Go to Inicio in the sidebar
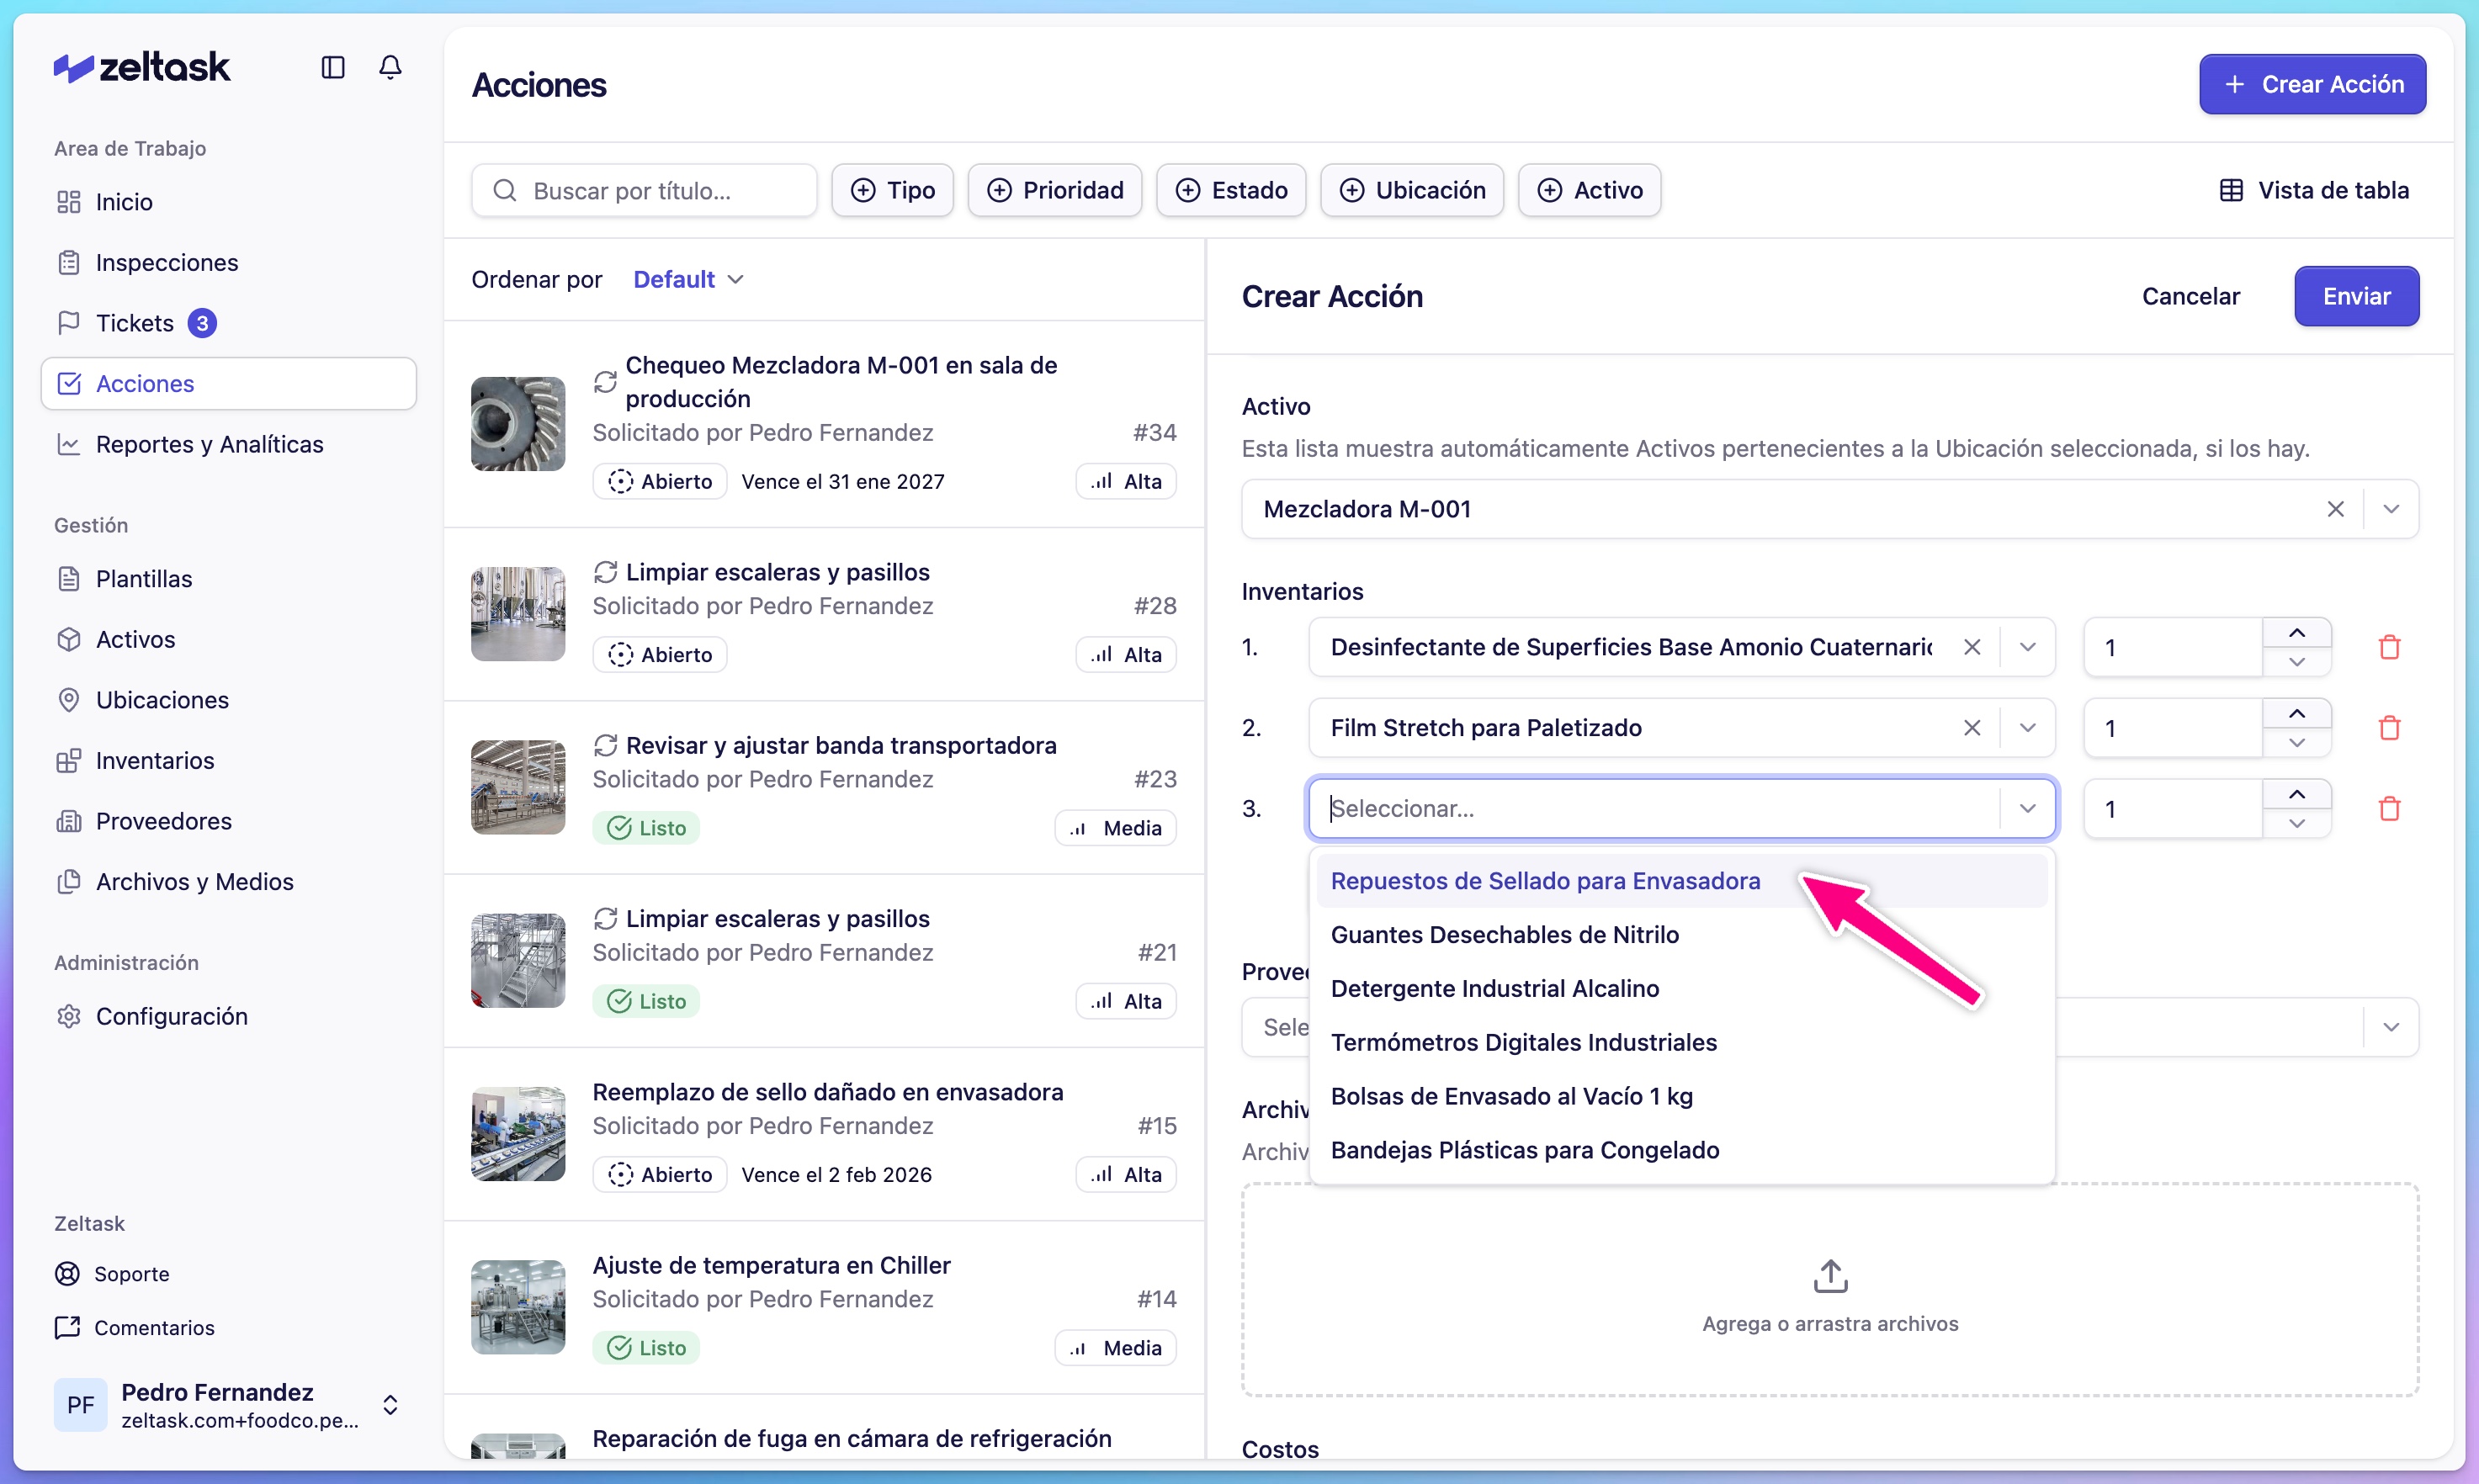This screenshot has height=1484, width=2479. [228, 202]
